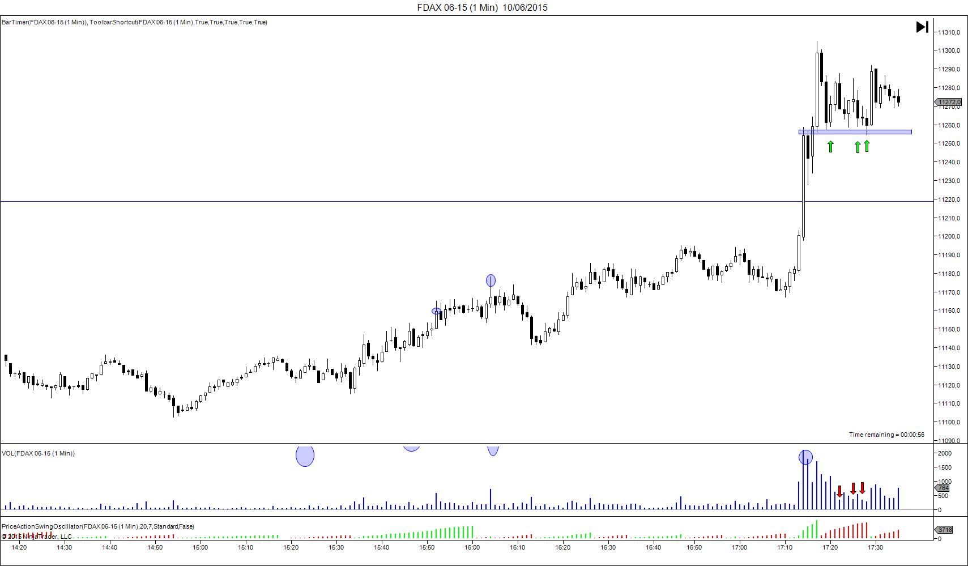The width and height of the screenshot is (968, 566).
Task: Click the 11290,0 price axis label
Action: tap(949, 69)
